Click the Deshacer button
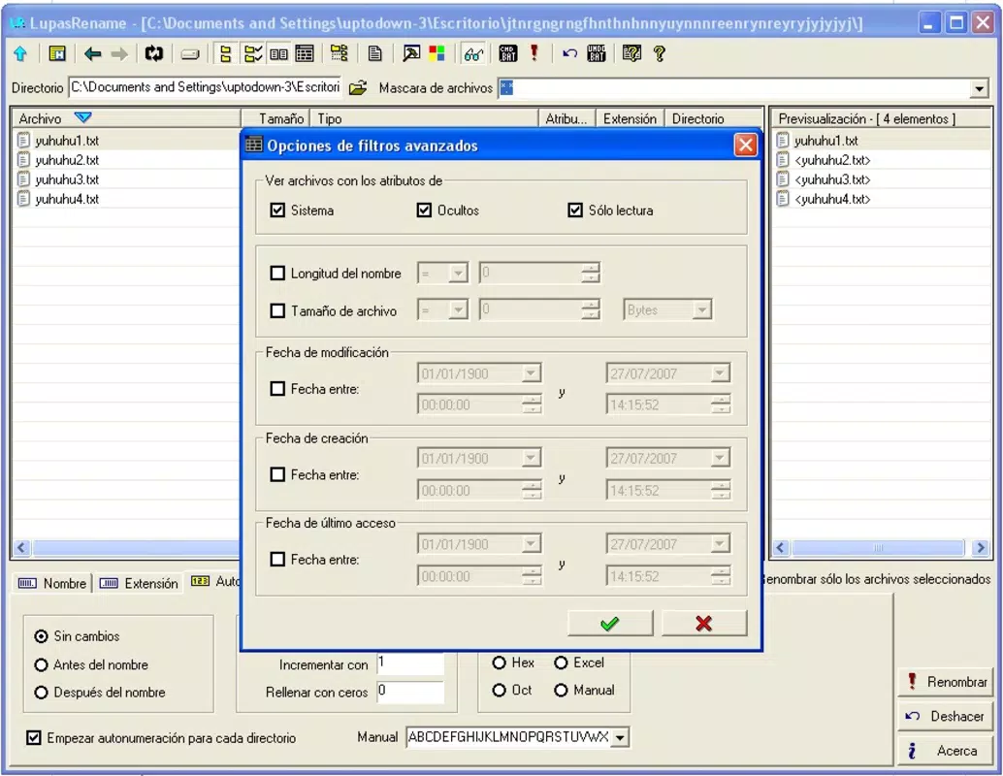1003x776 pixels. click(x=946, y=717)
